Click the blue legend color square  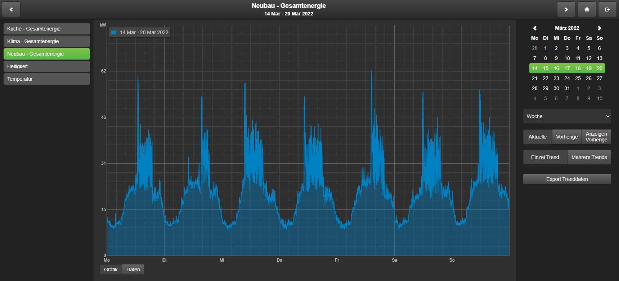point(114,32)
